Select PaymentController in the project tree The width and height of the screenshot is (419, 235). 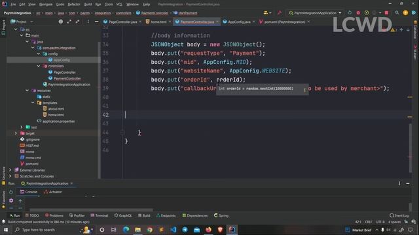[x=67, y=78]
